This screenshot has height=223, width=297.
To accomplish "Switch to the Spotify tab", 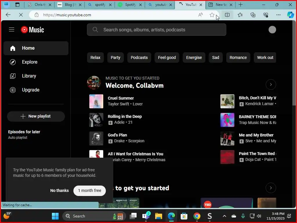I will click(x=130, y=5).
